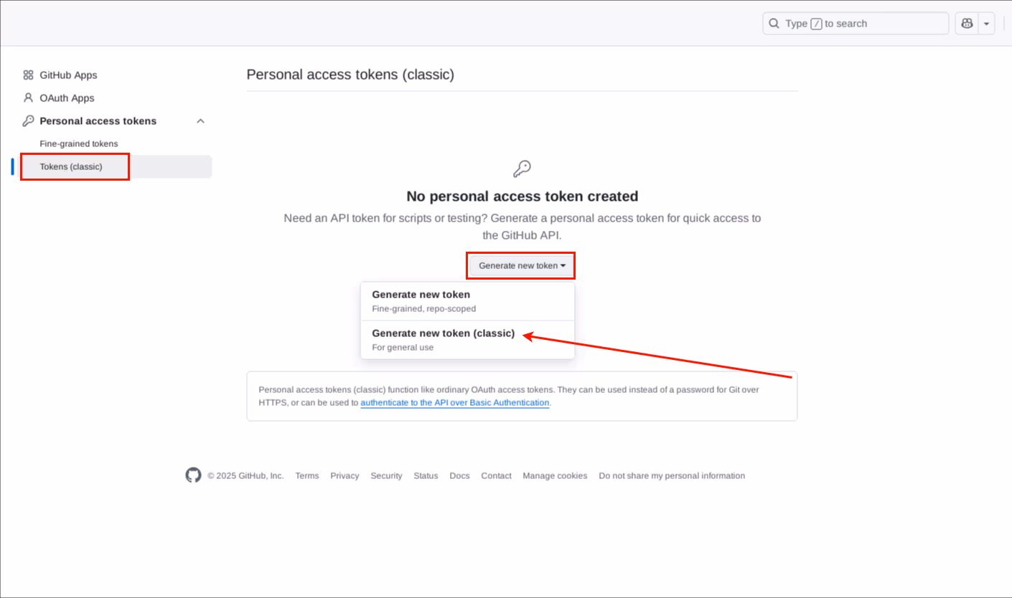
Task: Open the Basic Authentication API link
Action: click(455, 403)
